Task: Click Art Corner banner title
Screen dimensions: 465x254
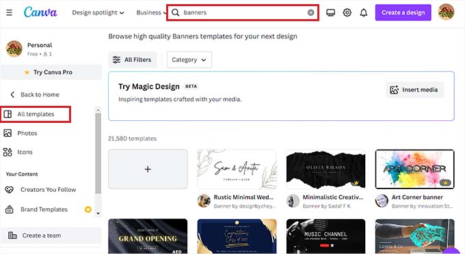Action: point(417,197)
